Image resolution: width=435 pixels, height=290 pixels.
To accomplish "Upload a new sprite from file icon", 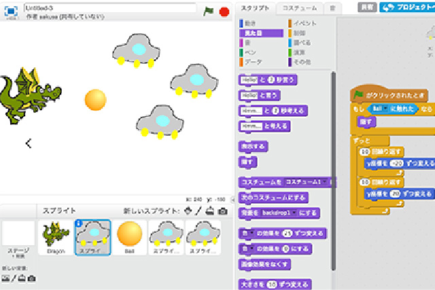I will [210, 211].
